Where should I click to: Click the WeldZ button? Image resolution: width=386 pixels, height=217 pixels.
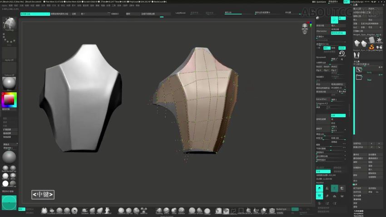[x=334, y=67]
